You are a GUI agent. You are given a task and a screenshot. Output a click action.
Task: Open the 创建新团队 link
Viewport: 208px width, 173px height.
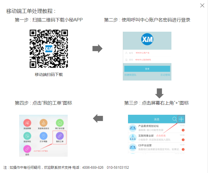tap(130, 75)
